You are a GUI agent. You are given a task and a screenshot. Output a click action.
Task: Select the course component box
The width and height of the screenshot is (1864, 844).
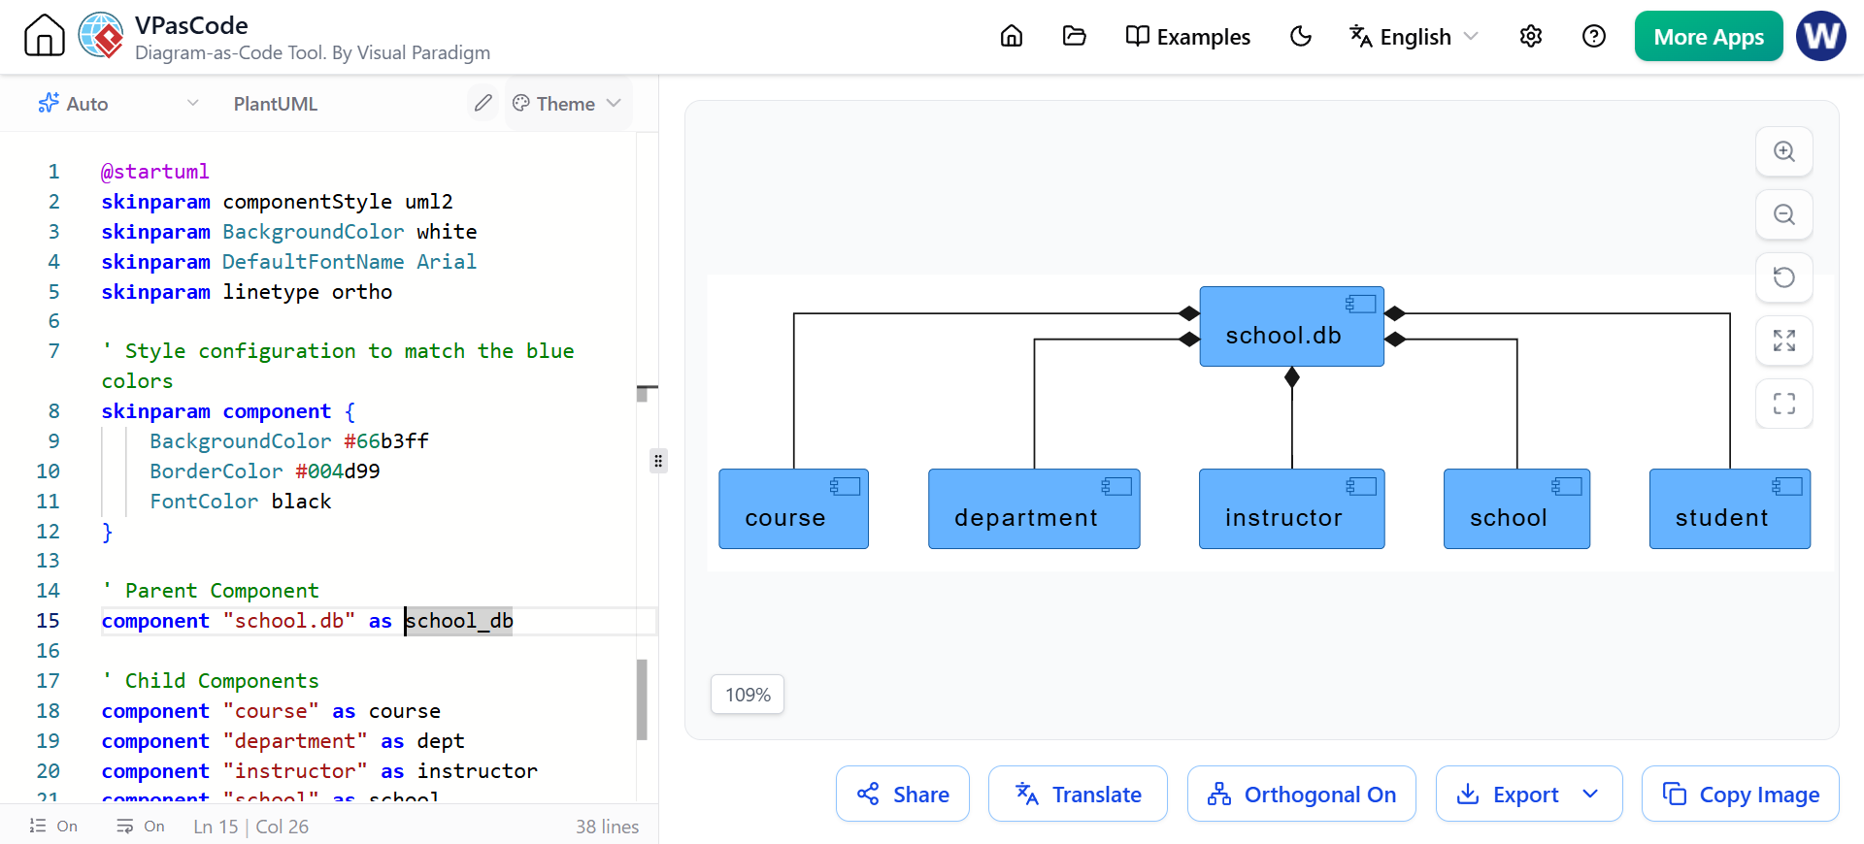click(794, 509)
